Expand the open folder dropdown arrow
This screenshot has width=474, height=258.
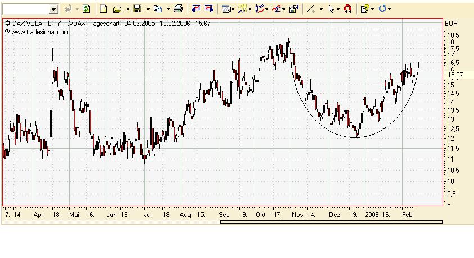click(x=128, y=10)
